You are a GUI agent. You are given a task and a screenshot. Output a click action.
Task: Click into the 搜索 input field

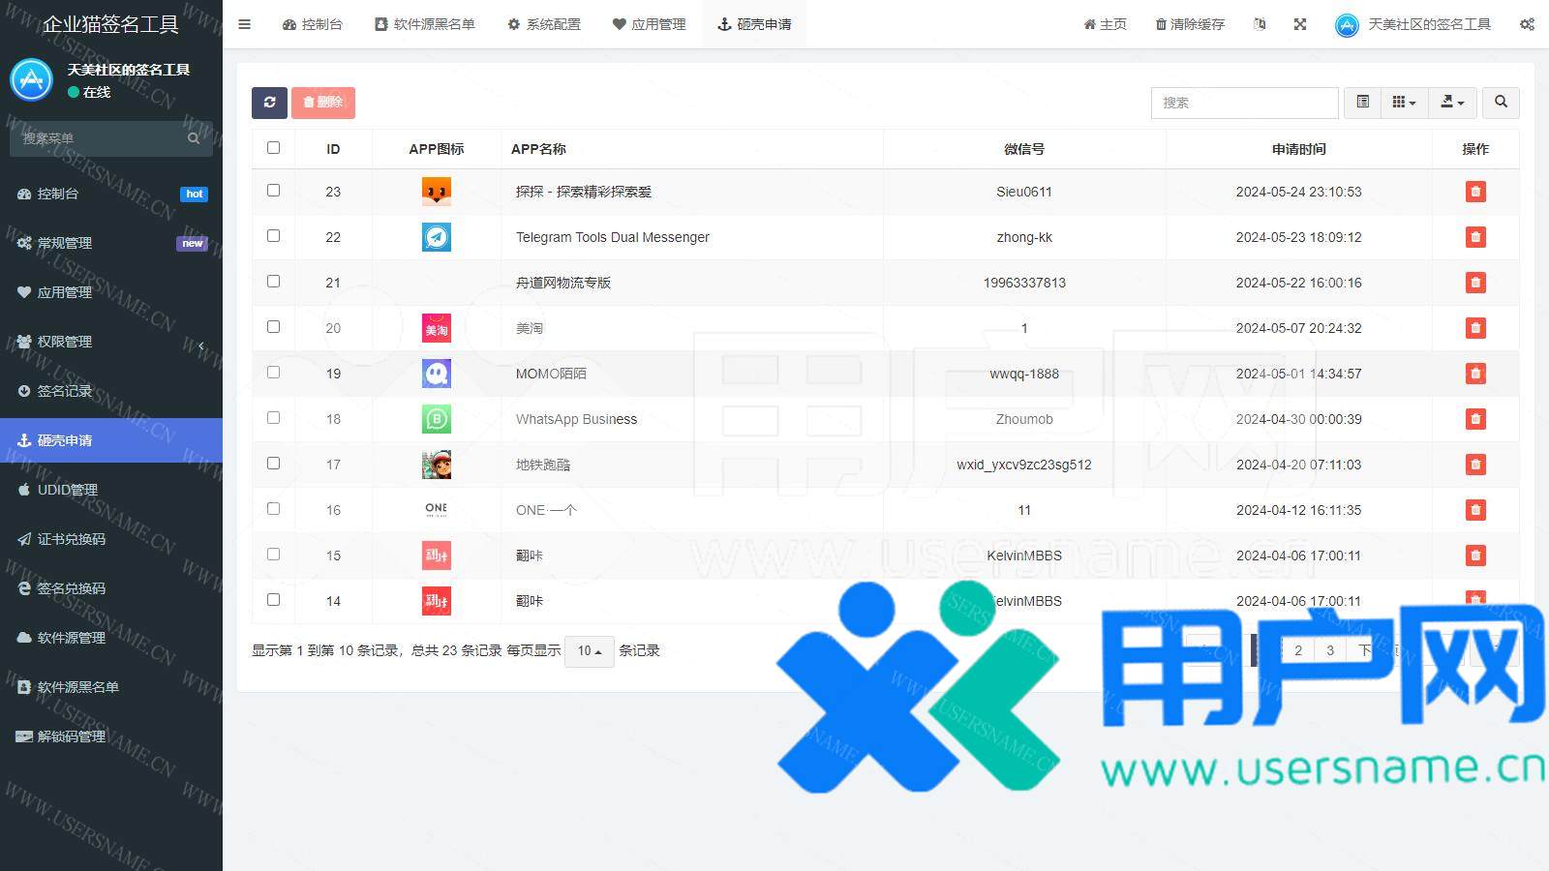point(1244,103)
